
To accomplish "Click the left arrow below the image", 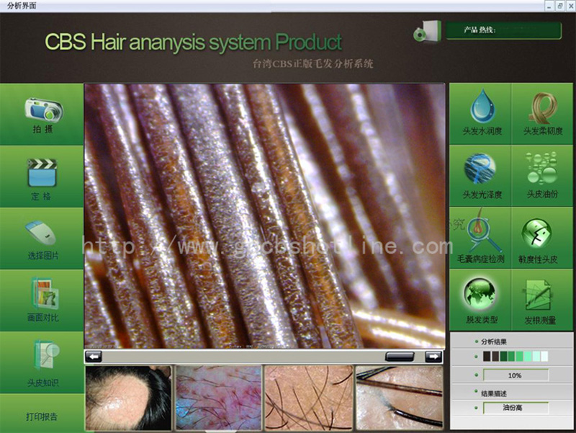I will 94,356.
